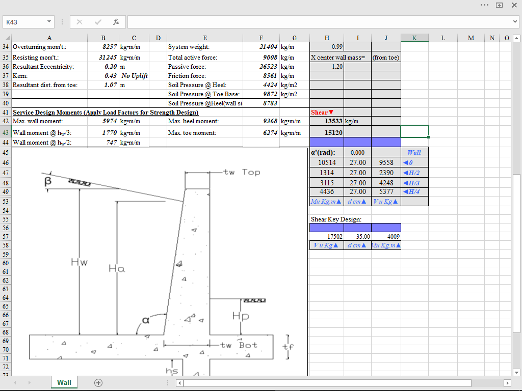522x391 pixels.
Task: Click the previous sheet navigation arrow
Action: click(x=15, y=383)
